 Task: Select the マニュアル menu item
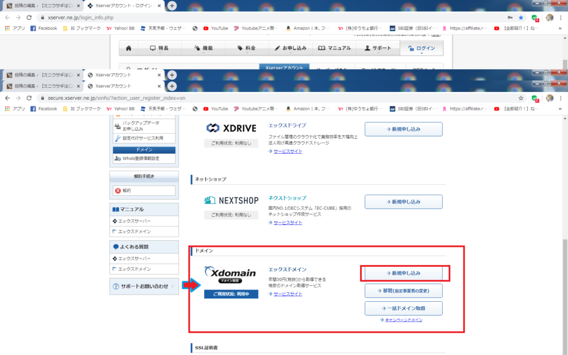334,48
